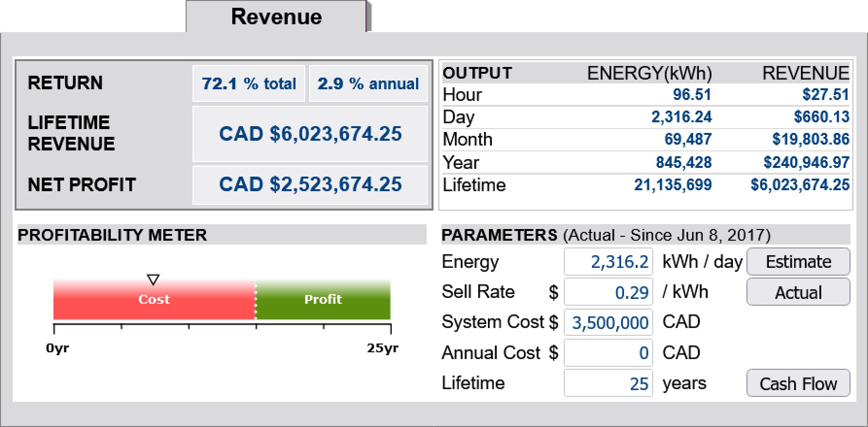Image resolution: width=868 pixels, height=427 pixels.
Task: Select the Lifetime energy value 21,135,699
Action: (673, 185)
